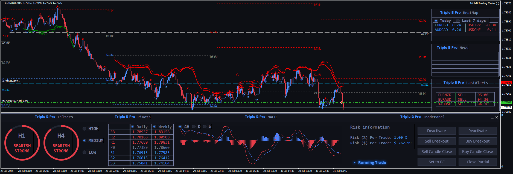Switch heatmap to Last 7 days
Viewport: 513px width, 174px height.
coord(458,21)
